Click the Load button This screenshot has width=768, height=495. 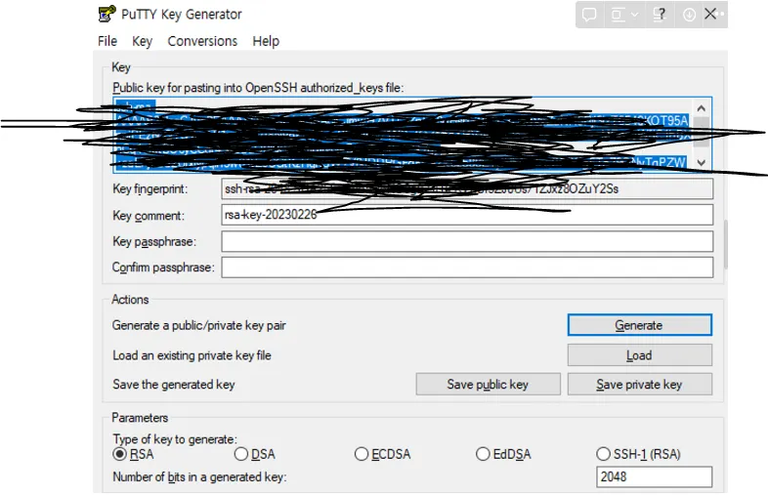pos(640,355)
